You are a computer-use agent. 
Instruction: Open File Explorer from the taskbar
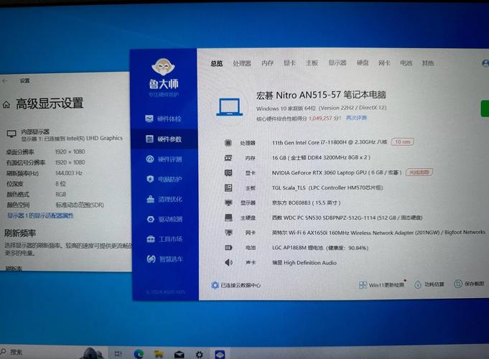tap(159, 354)
